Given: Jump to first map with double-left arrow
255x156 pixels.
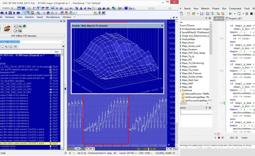Looking at the screenshot, I should point(2,13).
